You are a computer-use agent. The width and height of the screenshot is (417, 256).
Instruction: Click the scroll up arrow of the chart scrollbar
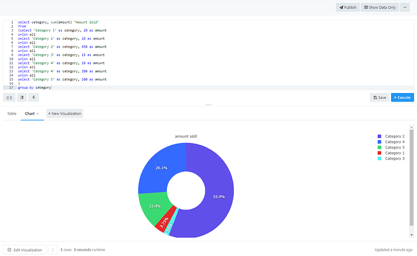[x=412, y=128]
